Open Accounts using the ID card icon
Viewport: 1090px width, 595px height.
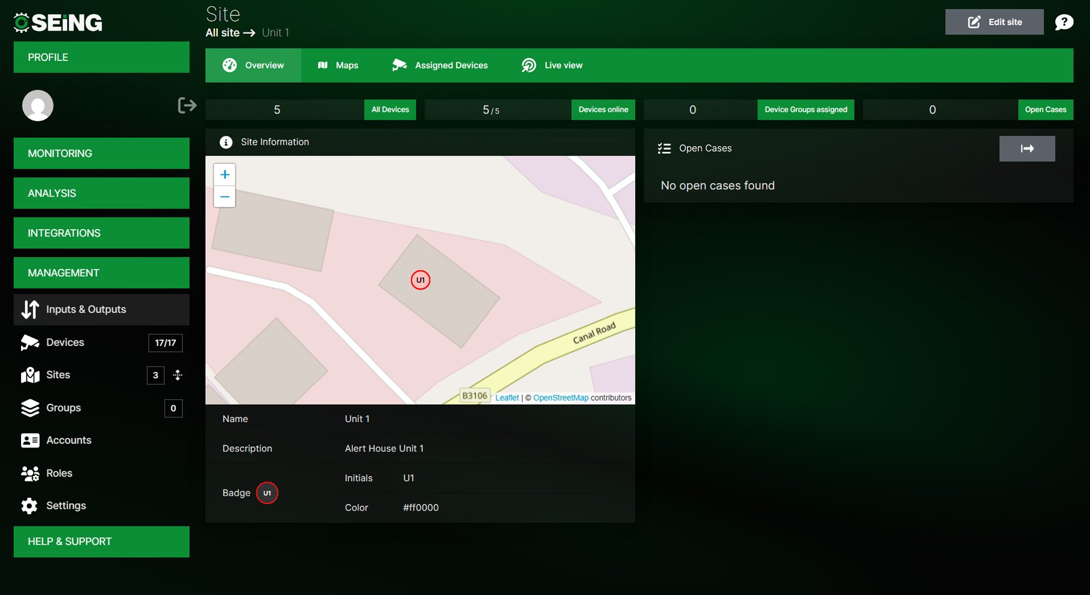29,440
